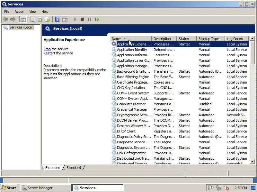Select Diagnostic System Host row
The width and height of the screenshot is (257, 192).
tap(180, 148)
